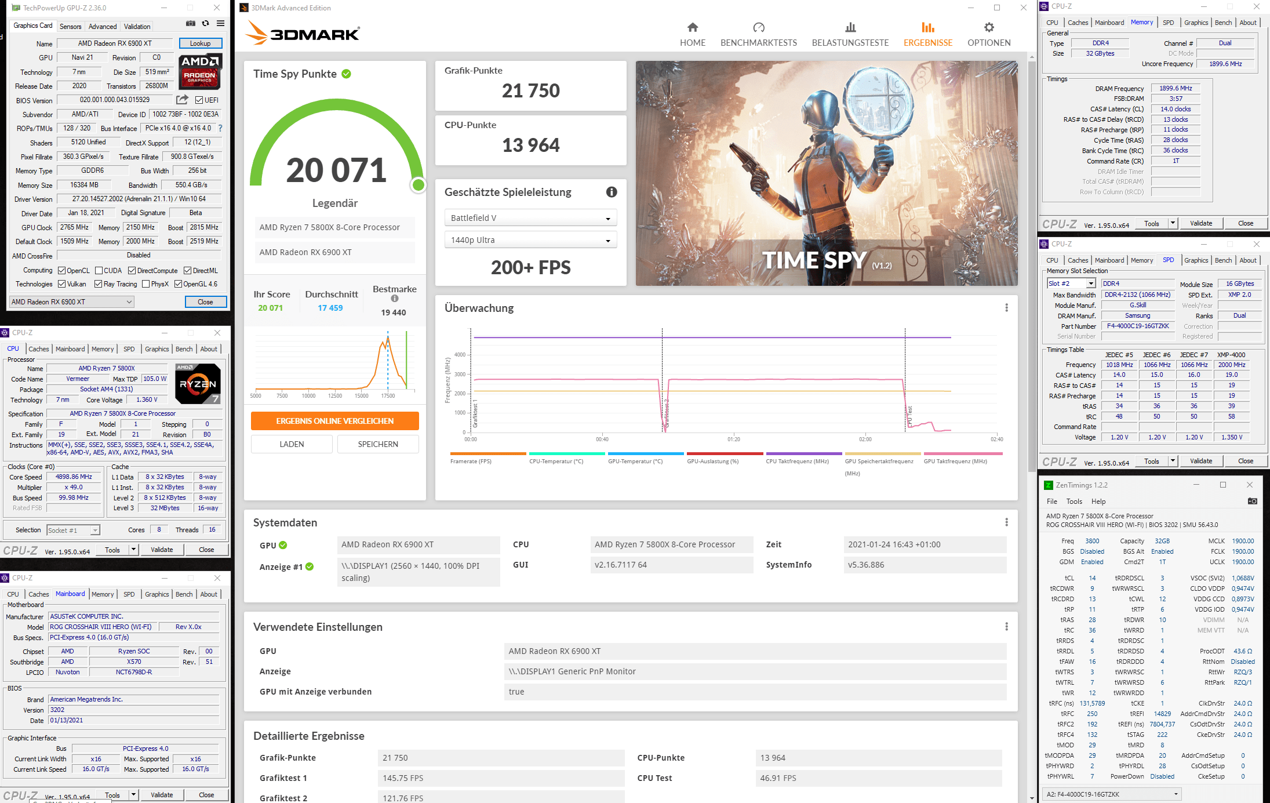Switch to the GPU-Z Sensors tab
Image resolution: width=1270 pixels, height=803 pixels.
point(70,27)
